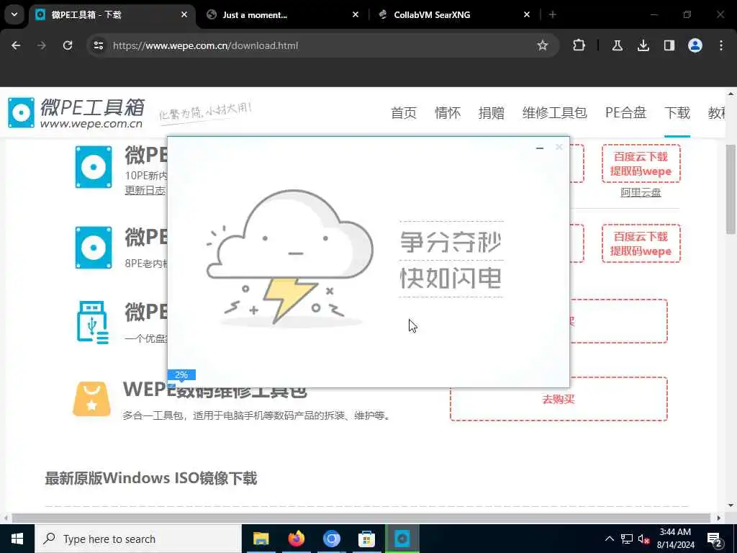
Task: Open the browser downloads icon
Action: coord(643,45)
